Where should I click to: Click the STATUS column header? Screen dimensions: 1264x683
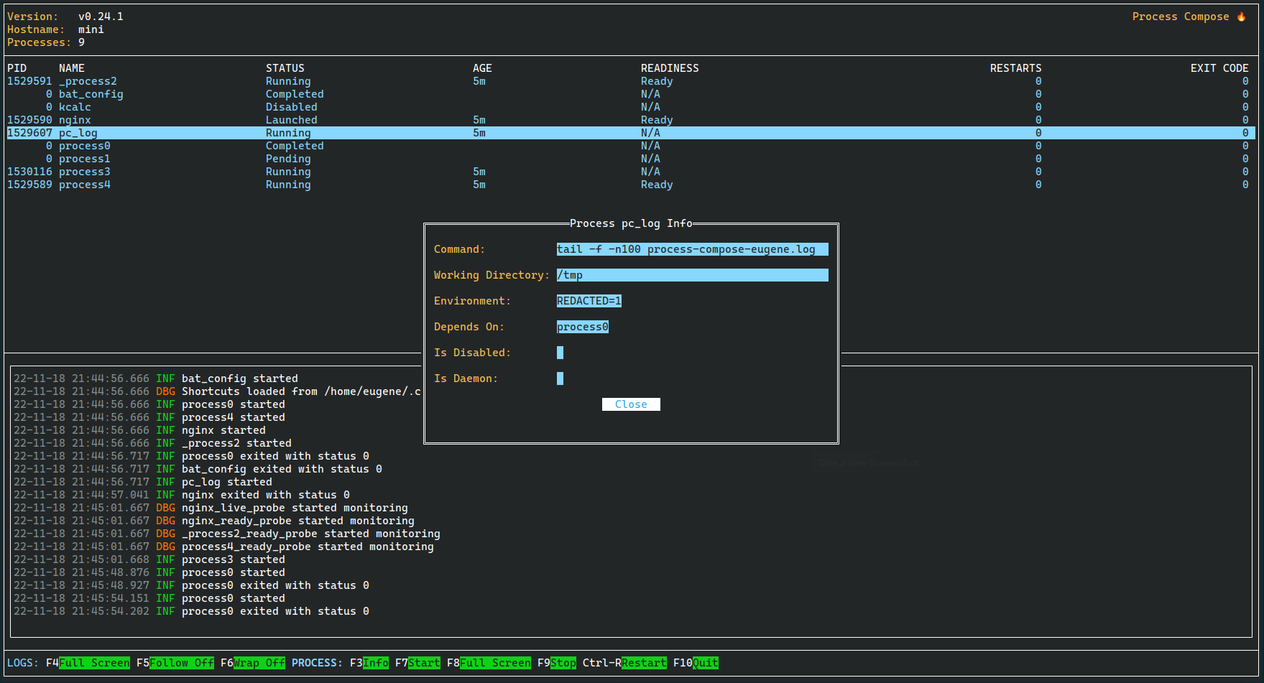(x=285, y=68)
